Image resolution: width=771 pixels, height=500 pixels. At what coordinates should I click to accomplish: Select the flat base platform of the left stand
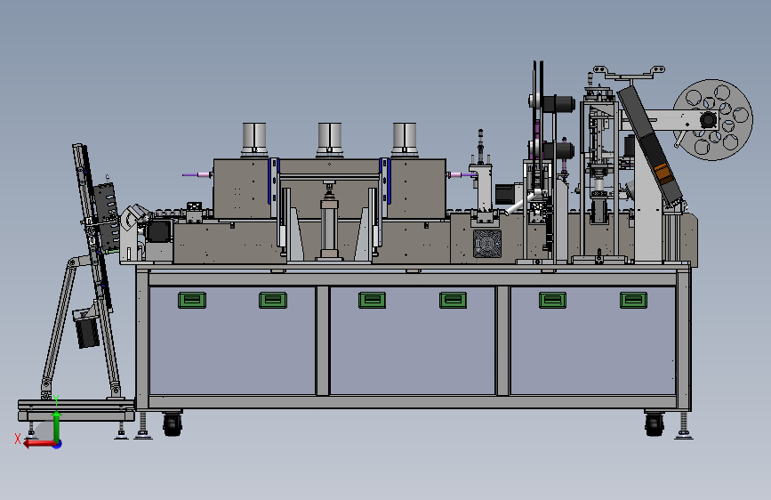coord(76,410)
